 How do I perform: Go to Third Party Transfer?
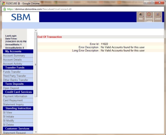point(14,76)
